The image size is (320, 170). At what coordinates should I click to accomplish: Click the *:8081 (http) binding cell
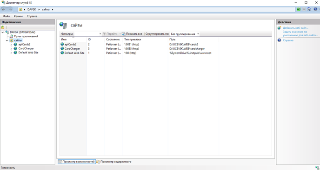pos(132,44)
